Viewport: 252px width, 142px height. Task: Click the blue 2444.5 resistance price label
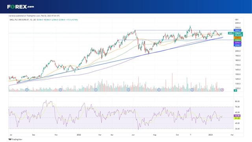click(x=237, y=30)
